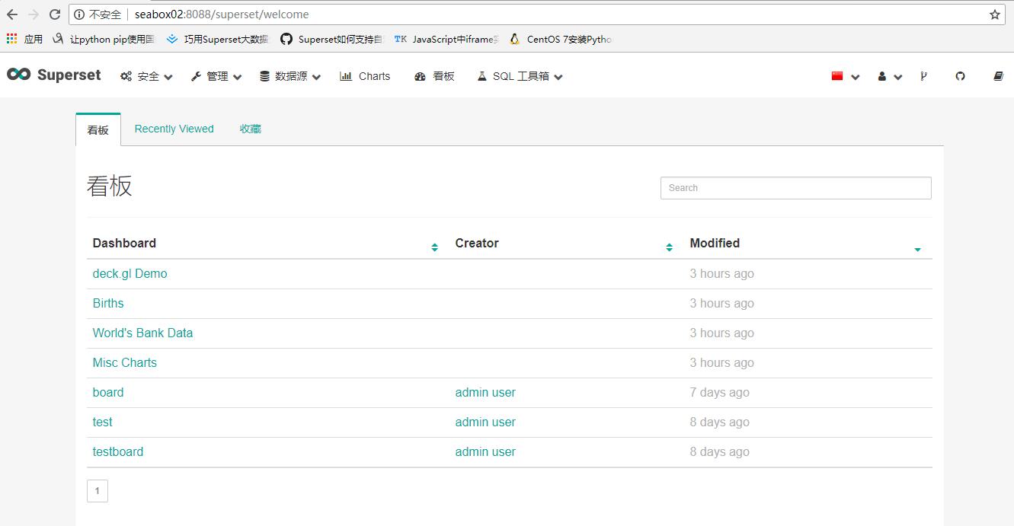Open the Superset big data bookmark
Image resolution: width=1014 pixels, height=526 pixels.
(218, 39)
